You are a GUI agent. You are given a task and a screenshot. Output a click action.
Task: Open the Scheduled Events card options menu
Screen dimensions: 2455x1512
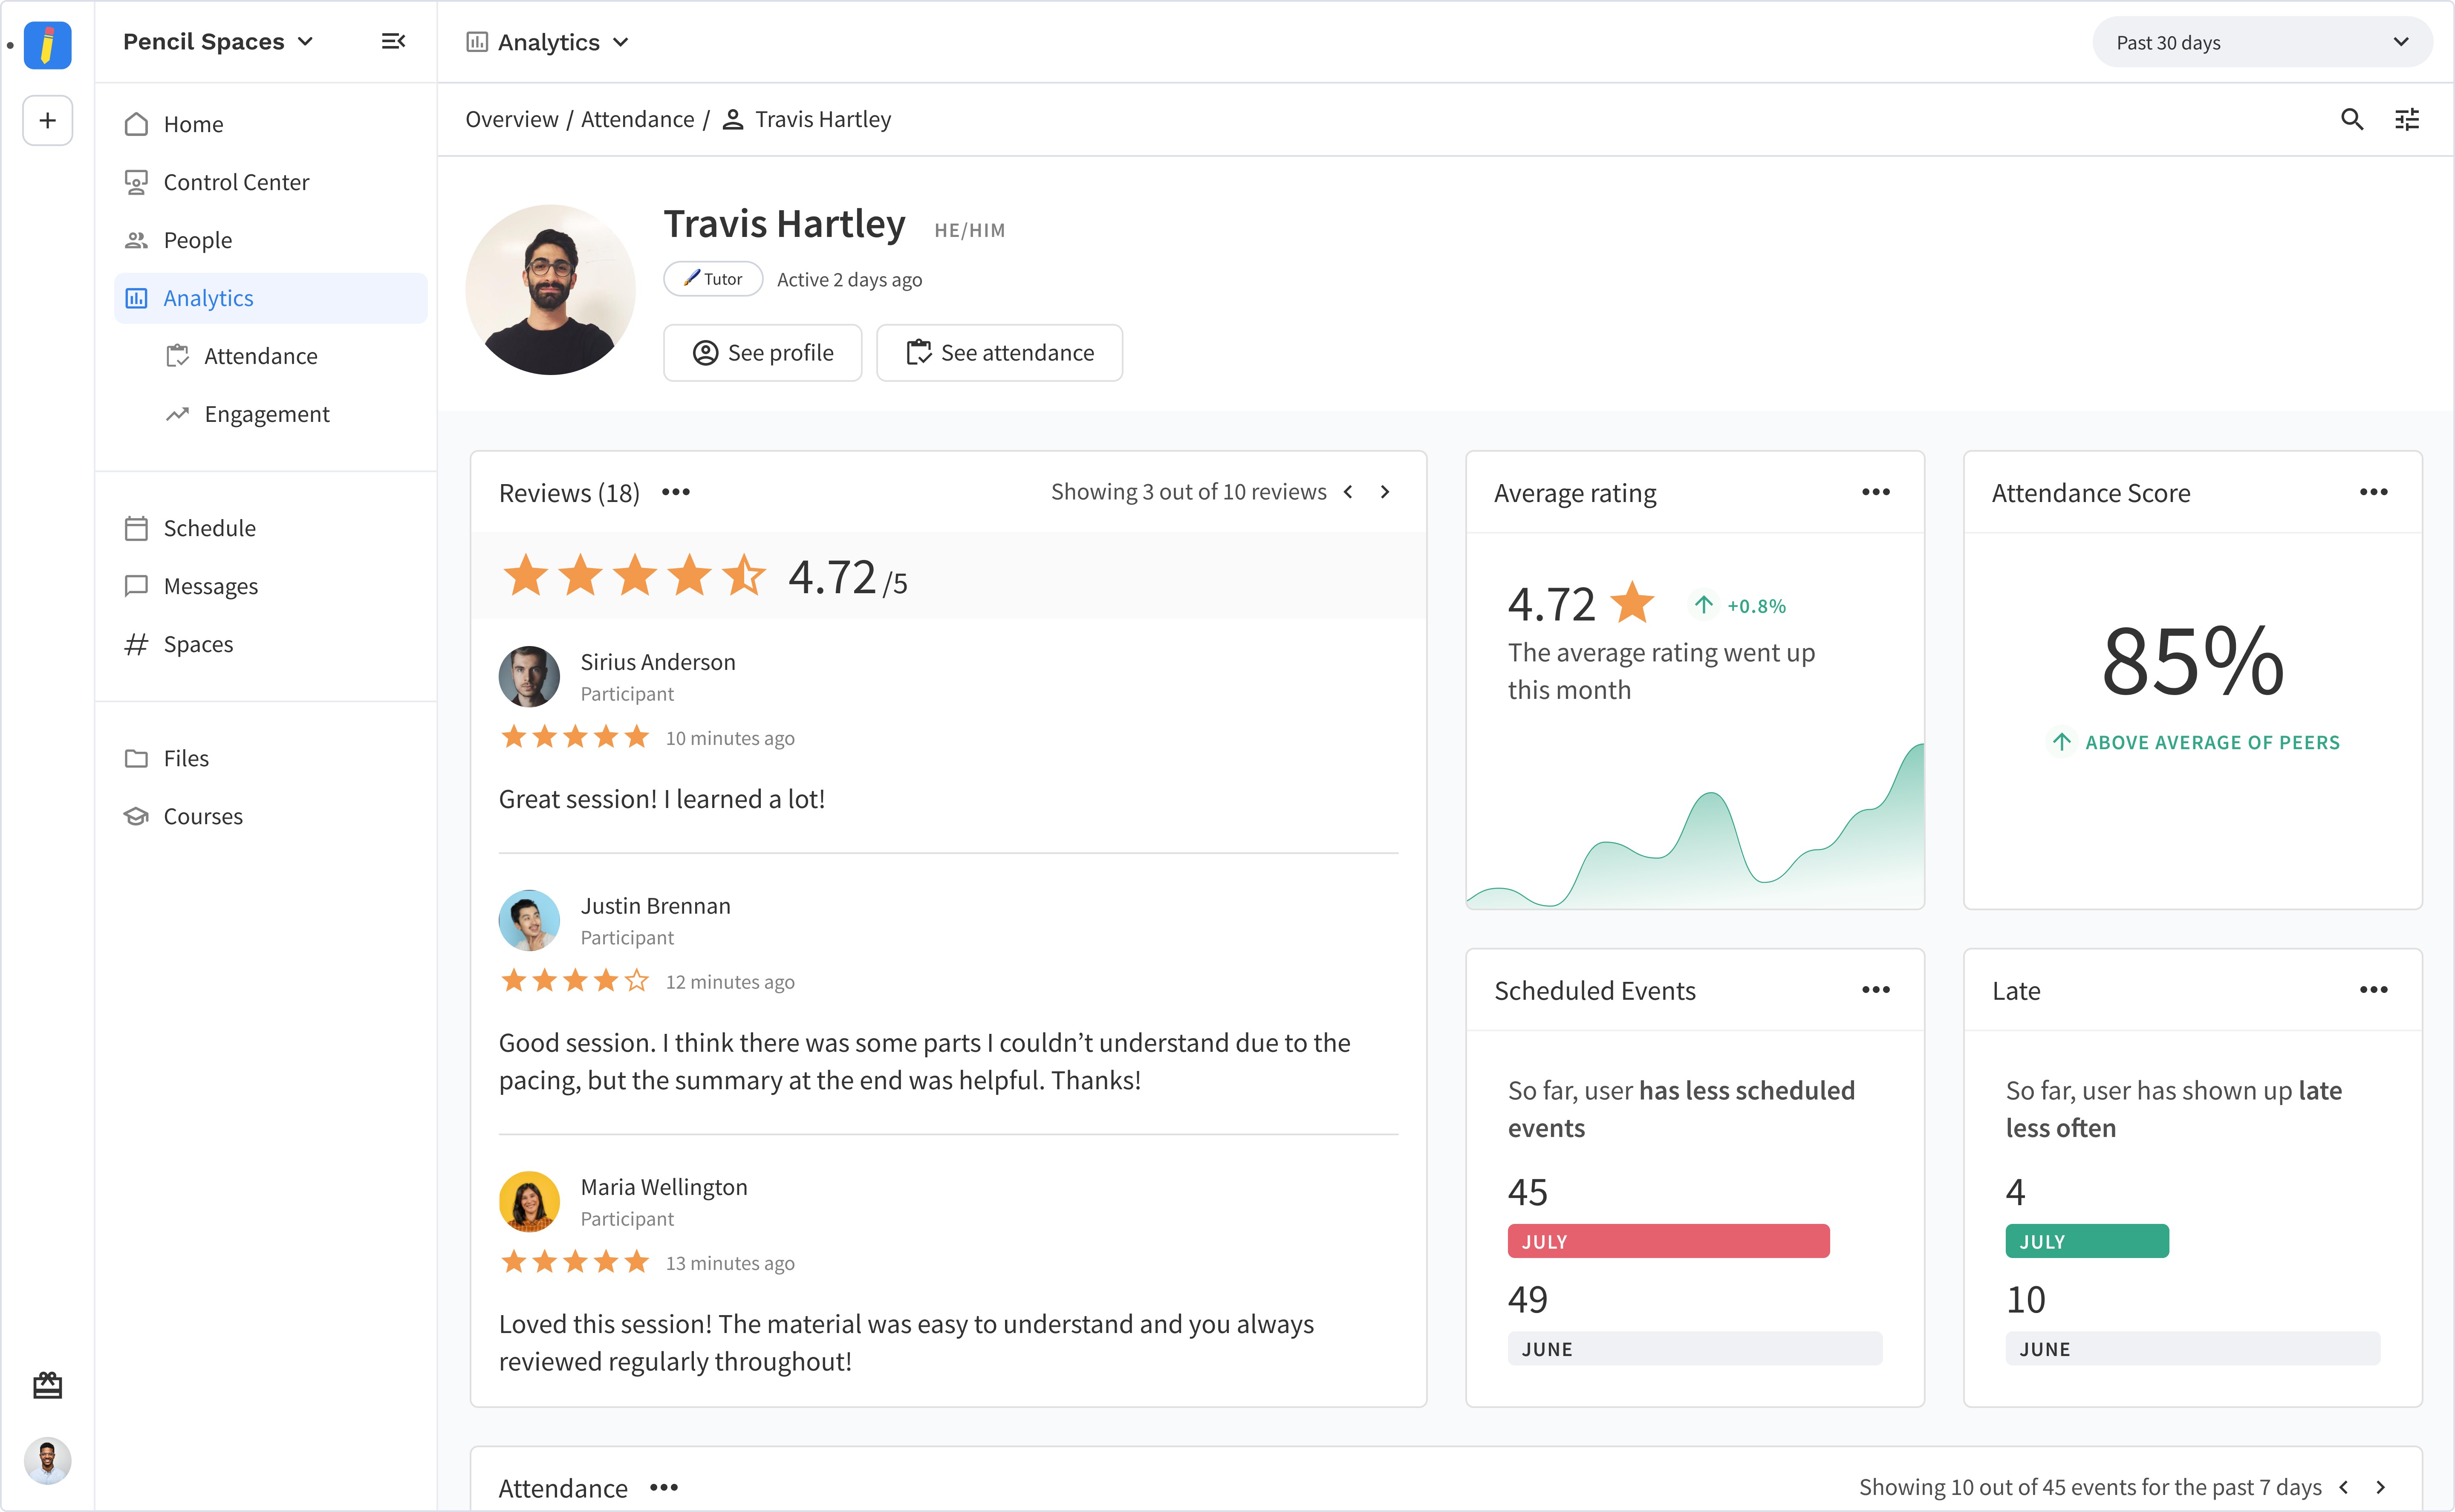pyautogui.click(x=1876, y=990)
